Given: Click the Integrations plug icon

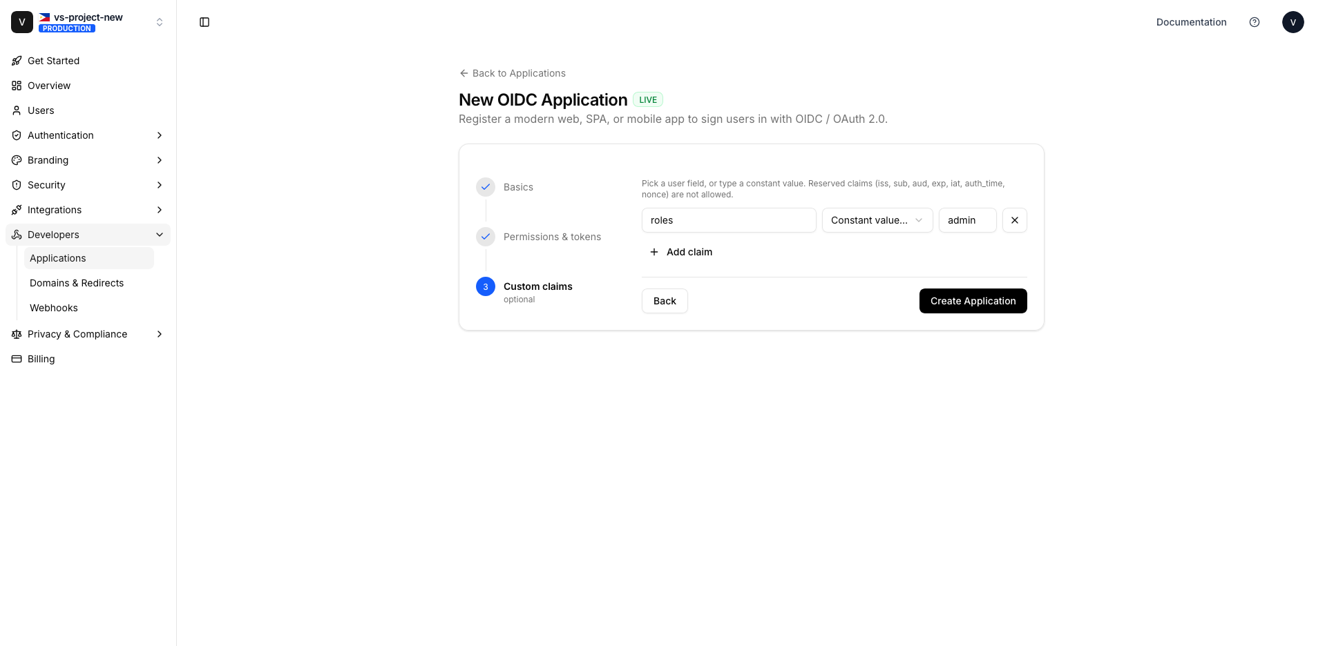Looking at the screenshot, I should click(17, 210).
